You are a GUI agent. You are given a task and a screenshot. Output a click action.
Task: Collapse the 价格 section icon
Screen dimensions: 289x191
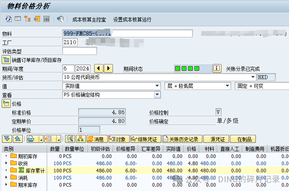(x=6, y=103)
